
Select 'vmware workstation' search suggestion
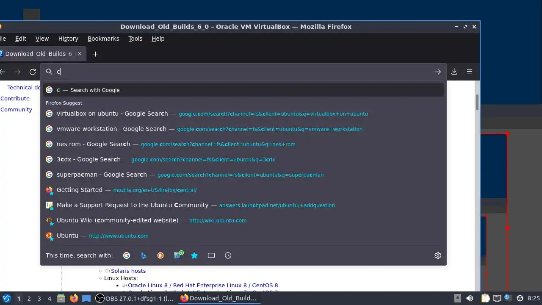tap(243, 129)
